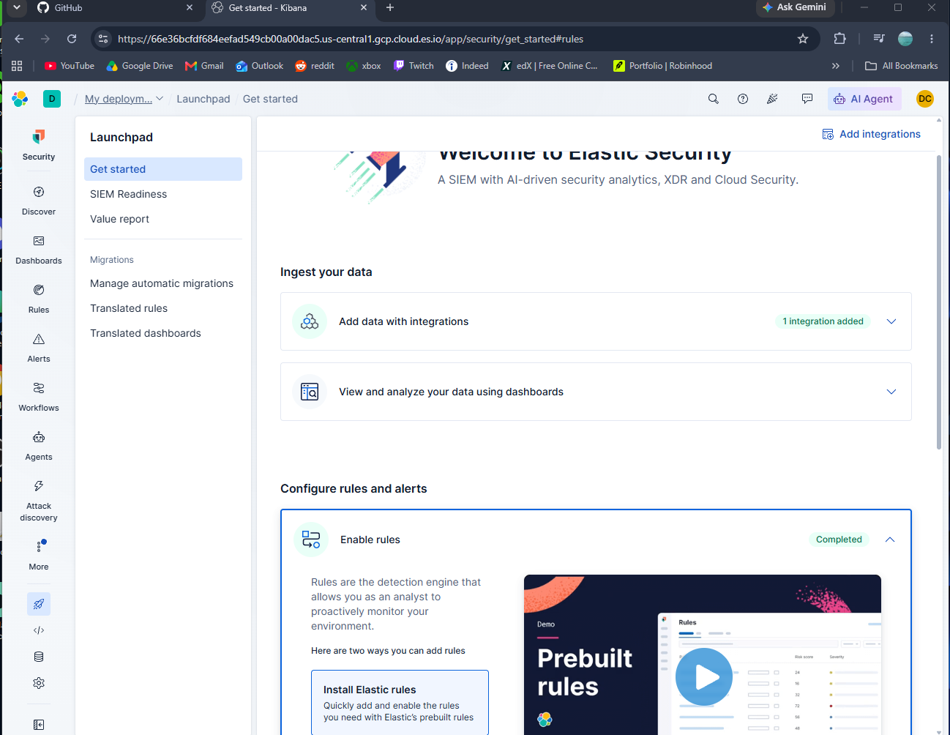The width and height of the screenshot is (950, 735).
Task: Collapse the Enable rules card
Action: point(890,540)
